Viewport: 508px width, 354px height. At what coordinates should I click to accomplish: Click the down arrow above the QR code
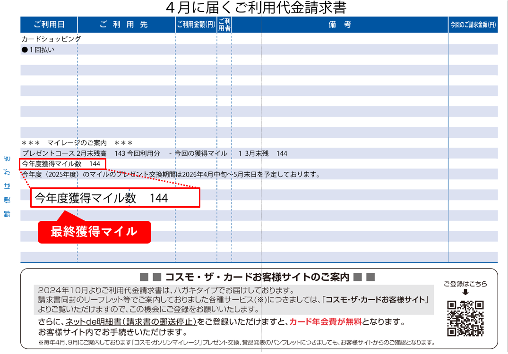click(x=465, y=293)
